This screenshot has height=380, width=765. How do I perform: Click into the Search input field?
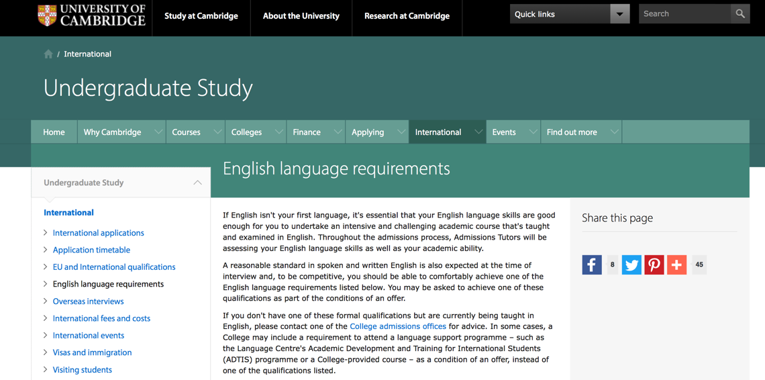tap(684, 13)
